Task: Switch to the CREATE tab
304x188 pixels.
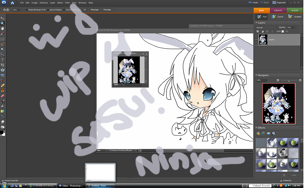Action: point(278,11)
